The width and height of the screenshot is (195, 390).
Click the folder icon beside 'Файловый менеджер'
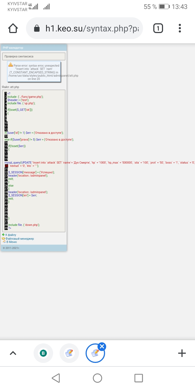tap(4, 239)
